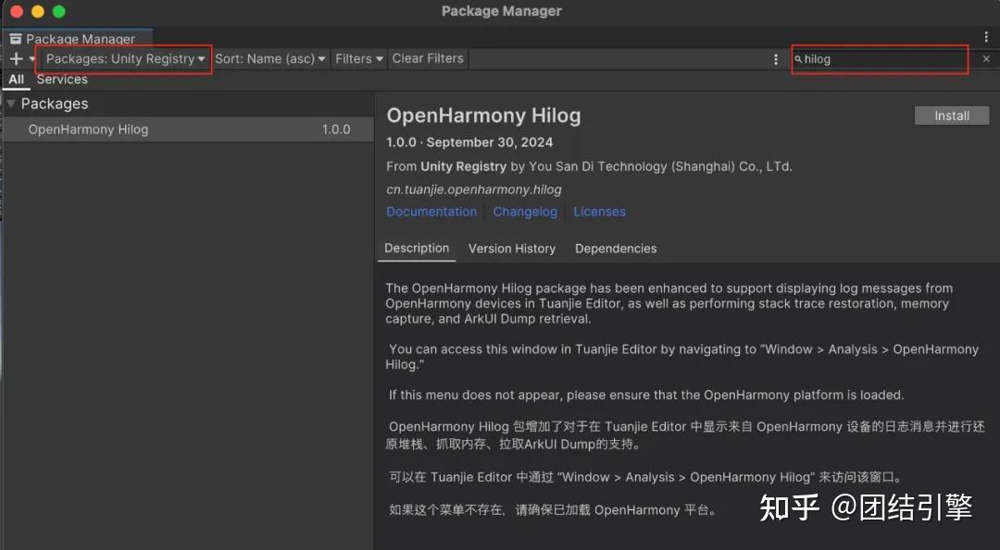Click the X to clear the search

[x=985, y=58]
